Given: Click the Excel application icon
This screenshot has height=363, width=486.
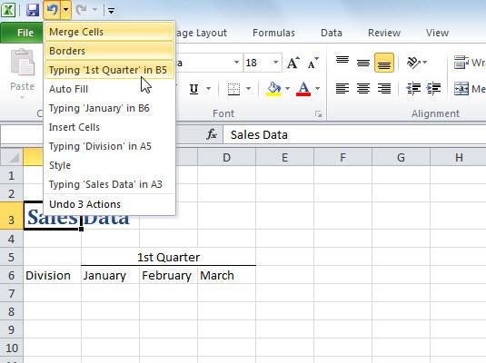Looking at the screenshot, I should [8, 10].
